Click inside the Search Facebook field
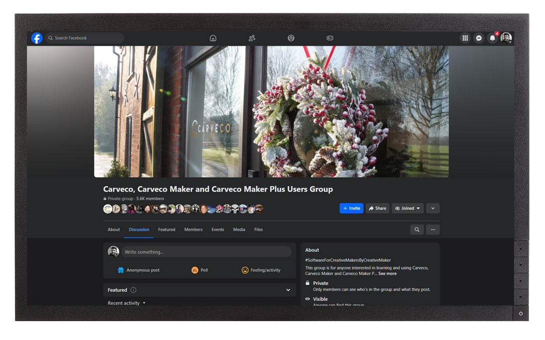This screenshot has width=545, height=340. (x=85, y=38)
